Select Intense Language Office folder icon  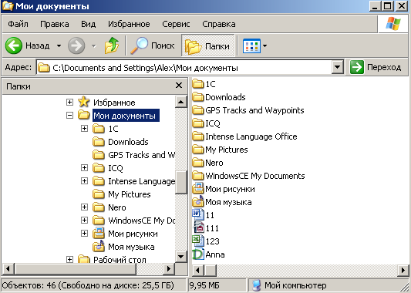[x=198, y=136]
